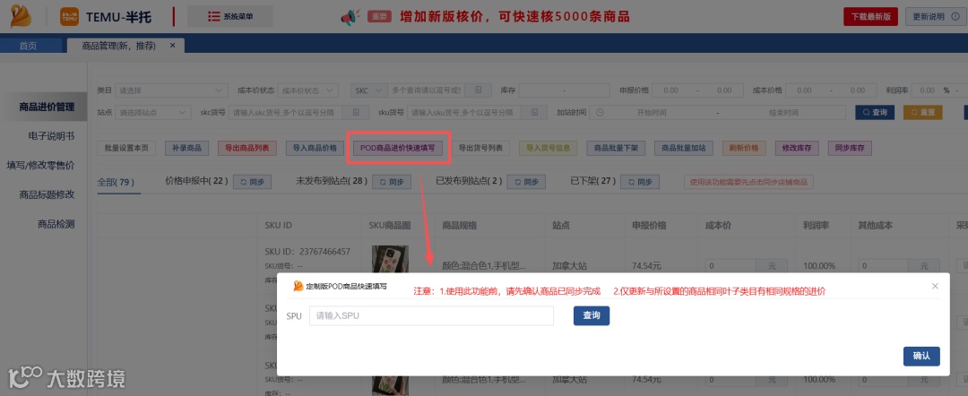Open 商品进价管理 in the sidebar
968x396 pixels.
tap(47, 107)
